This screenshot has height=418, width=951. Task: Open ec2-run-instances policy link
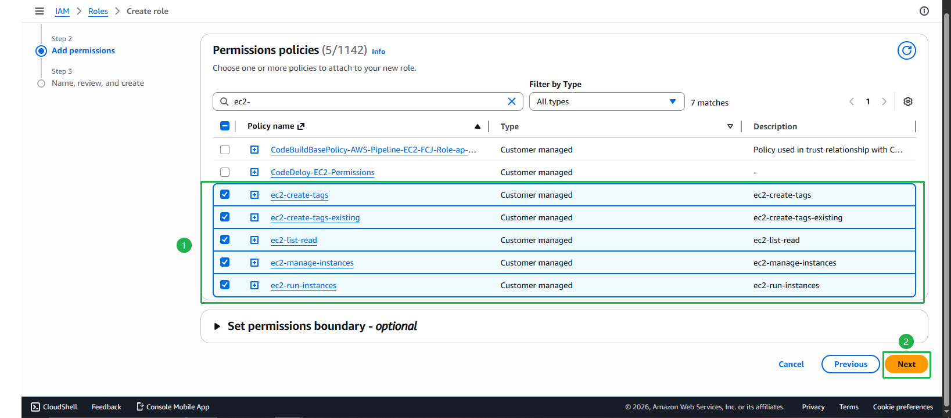click(303, 285)
